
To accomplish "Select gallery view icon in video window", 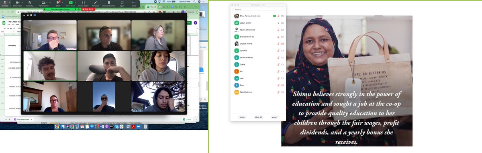I will pyautogui.click(x=35, y=15).
